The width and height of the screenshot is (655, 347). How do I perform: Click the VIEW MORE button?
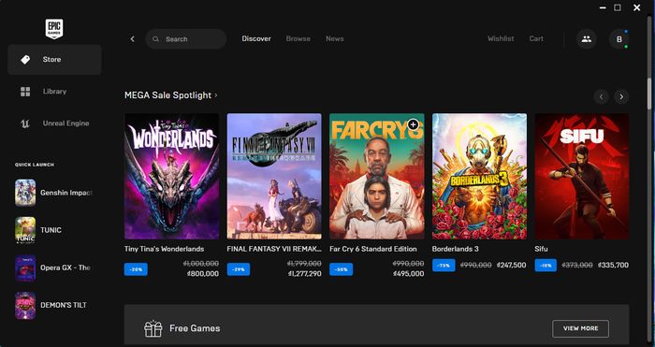[581, 328]
